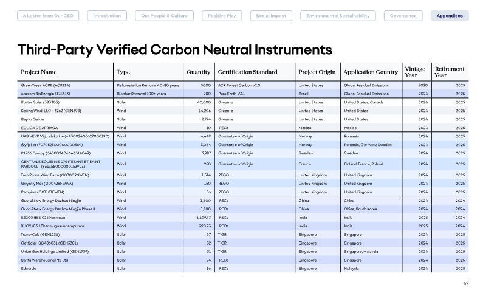The image size is (486, 295).
Task: Open the A Letter from Our CEO tab
Action: (48, 16)
